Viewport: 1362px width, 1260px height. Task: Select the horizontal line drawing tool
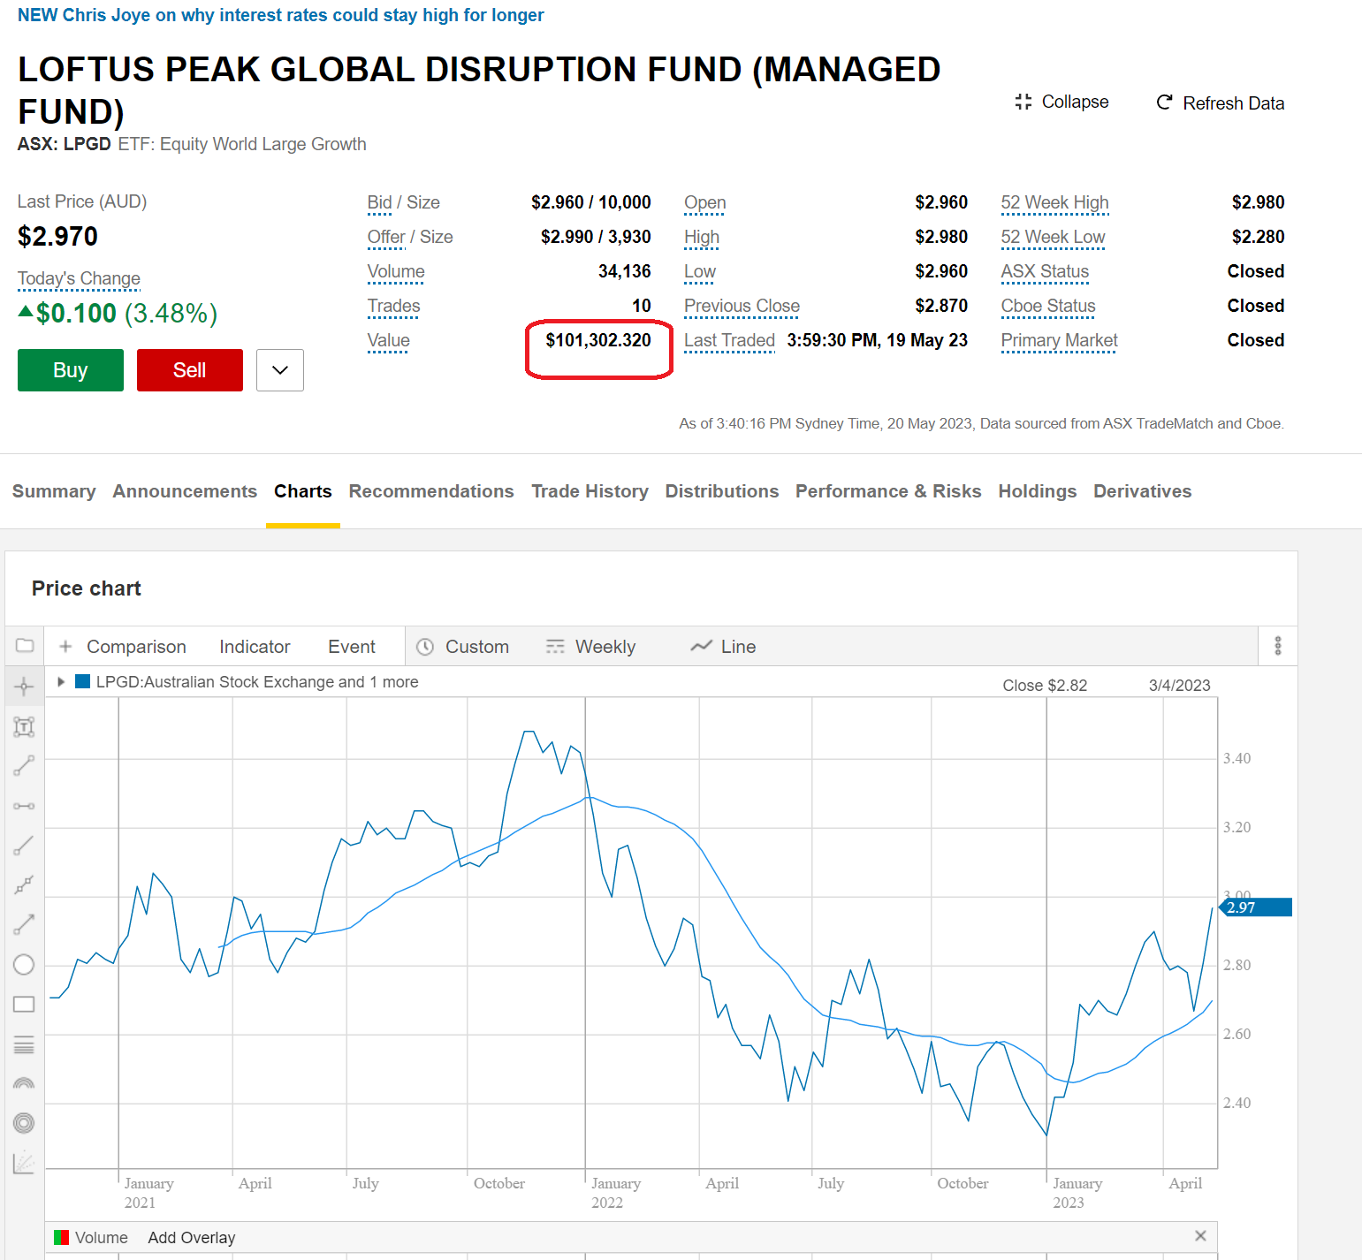[24, 806]
